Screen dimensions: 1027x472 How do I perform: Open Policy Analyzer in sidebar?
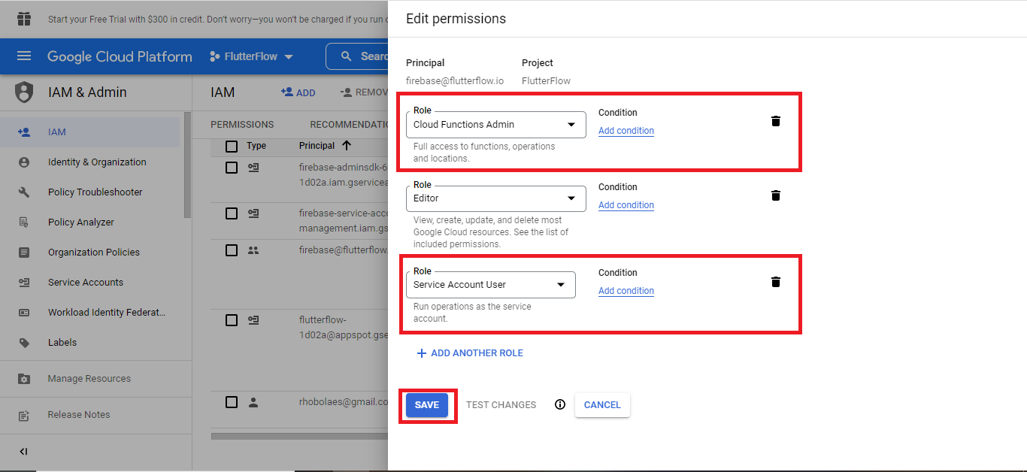[90, 222]
